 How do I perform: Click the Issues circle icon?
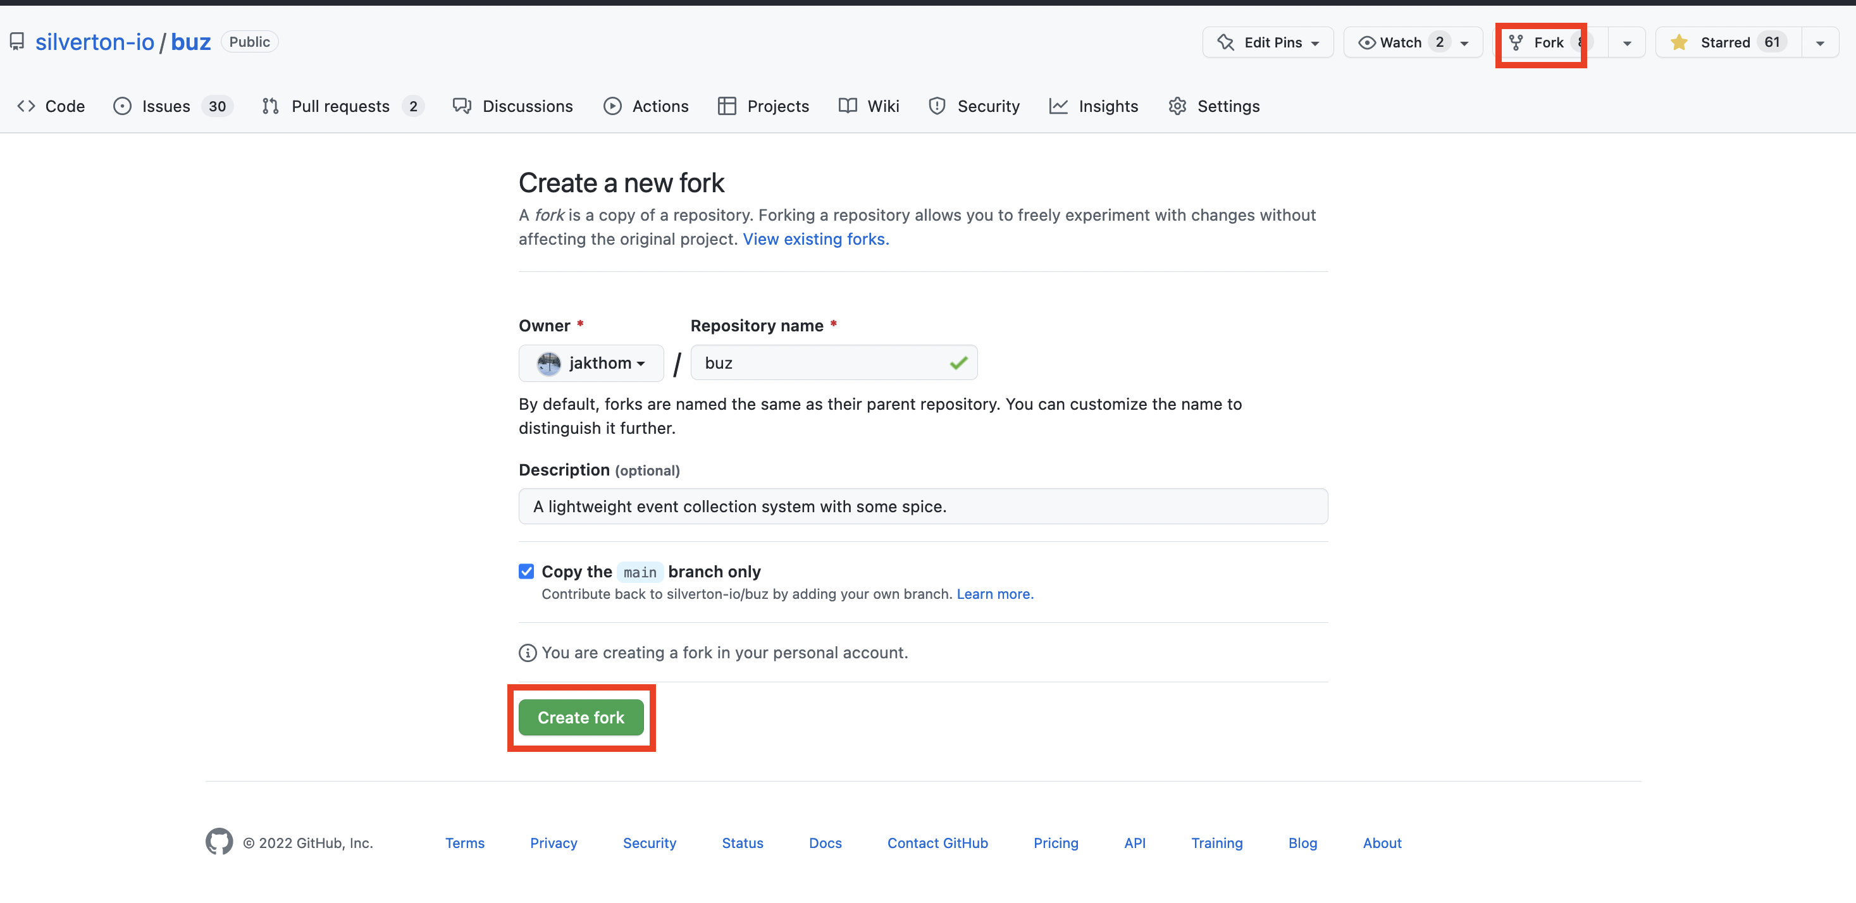[x=123, y=106]
